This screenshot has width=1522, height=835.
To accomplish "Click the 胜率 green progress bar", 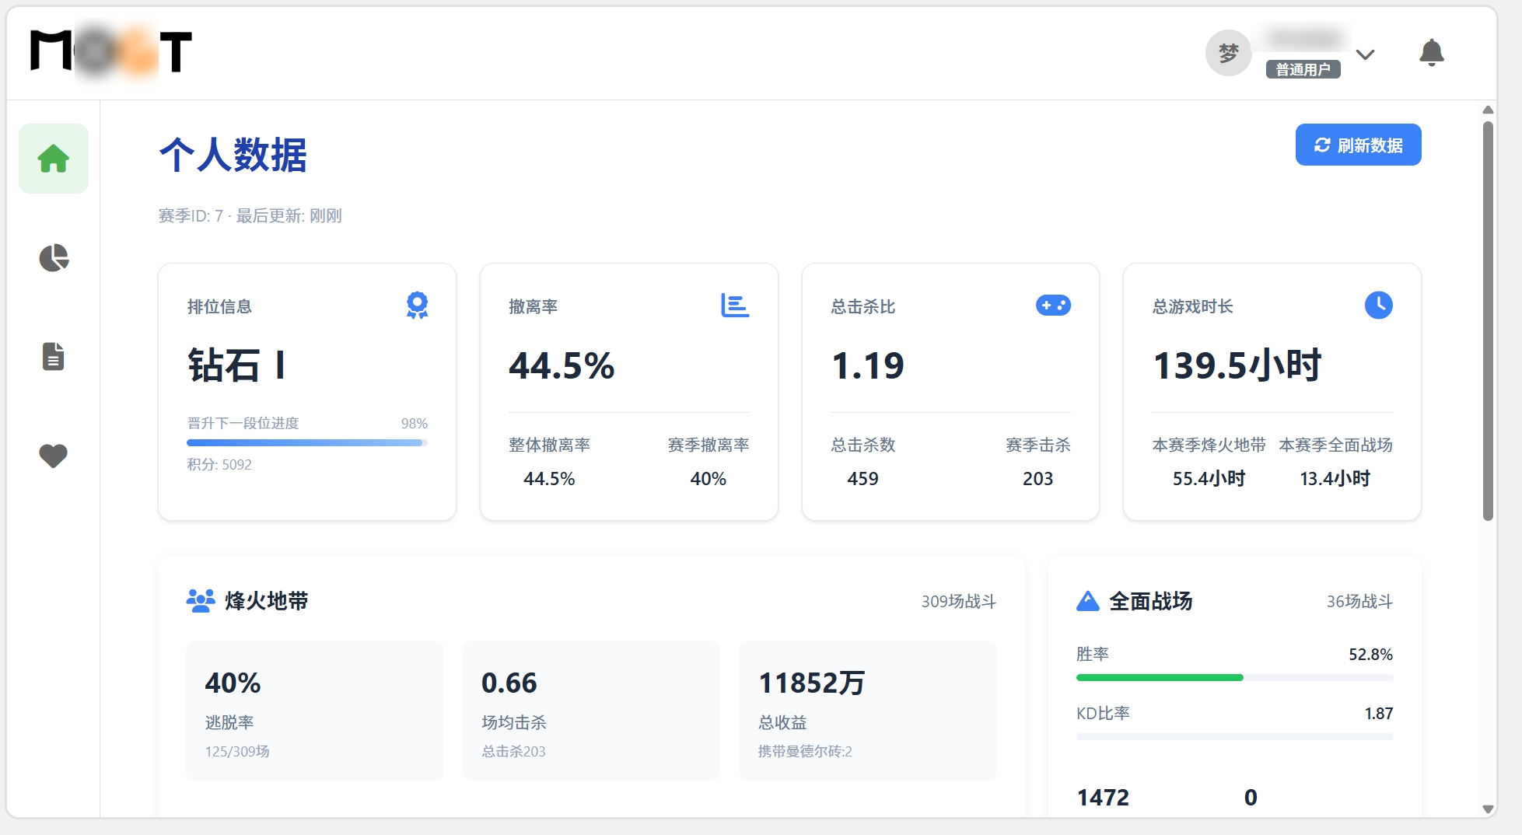I will click(1234, 677).
